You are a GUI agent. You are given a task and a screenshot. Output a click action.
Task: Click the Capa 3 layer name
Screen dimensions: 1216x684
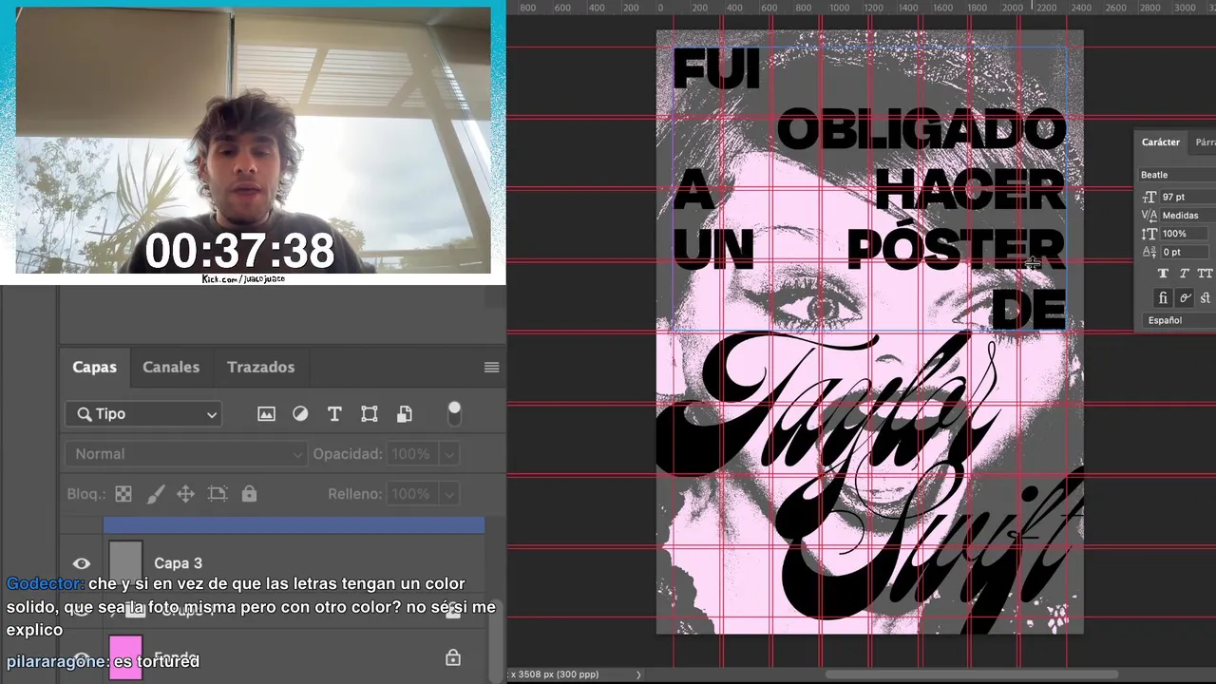(178, 563)
